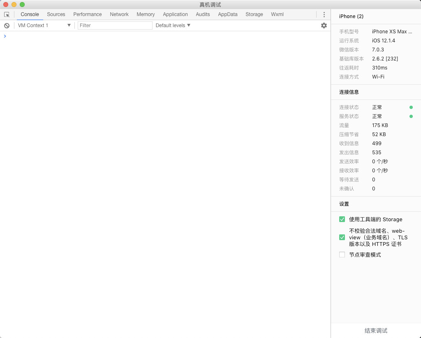Screen dimensions: 421x338
Task: Maximize window with the green button
Action: pos(22,5)
